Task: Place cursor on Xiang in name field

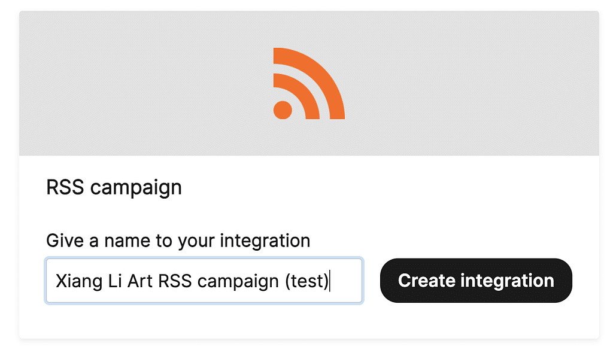Action: tap(79, 281)
